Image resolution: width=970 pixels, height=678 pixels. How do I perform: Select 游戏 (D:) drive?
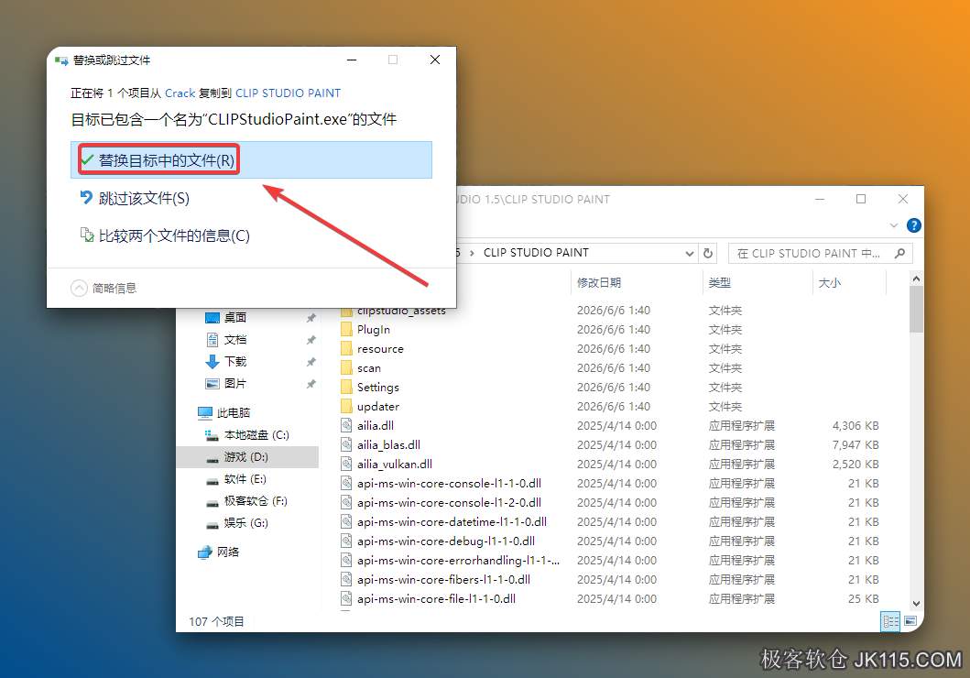(245, 456)
